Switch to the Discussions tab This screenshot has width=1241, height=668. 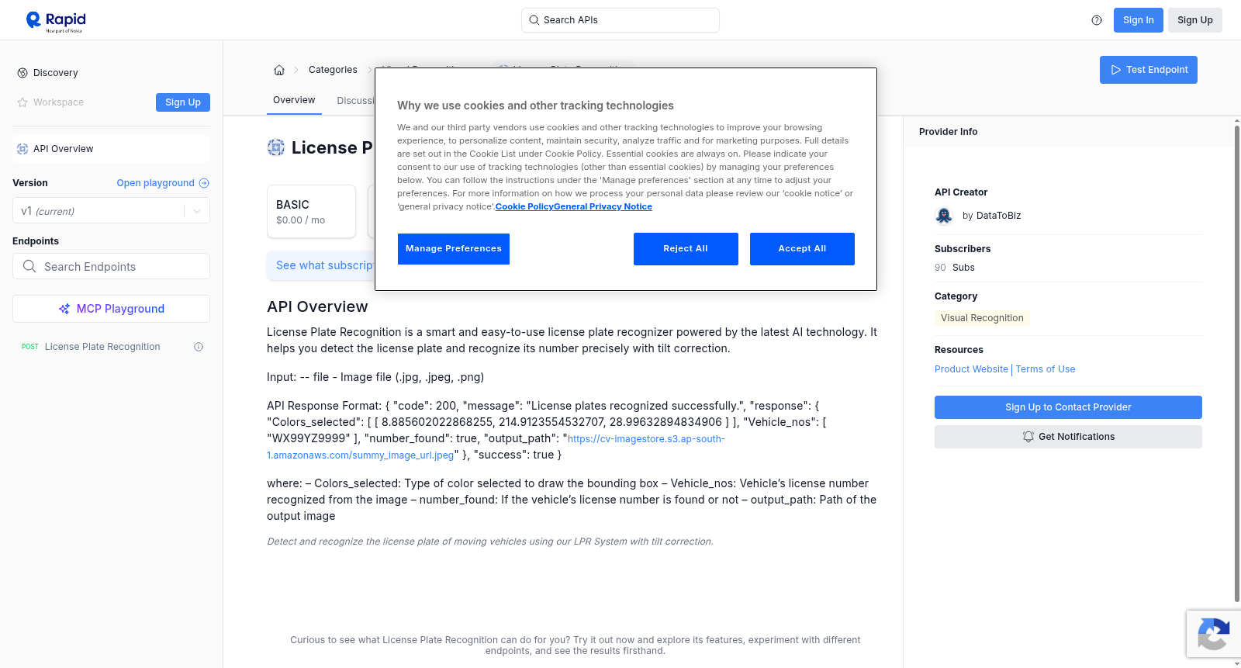coord(355,101)
